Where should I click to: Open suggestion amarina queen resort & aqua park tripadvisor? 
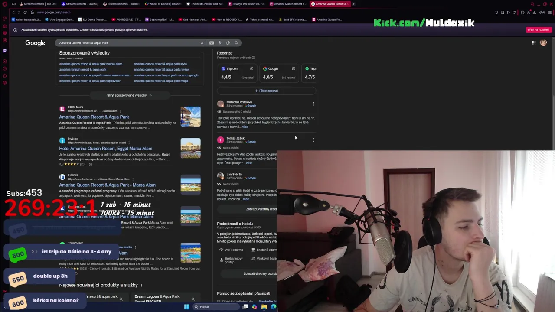[90, 81]
